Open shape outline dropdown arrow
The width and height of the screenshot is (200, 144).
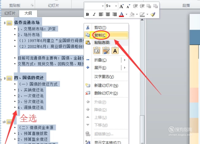pos(147,14)
